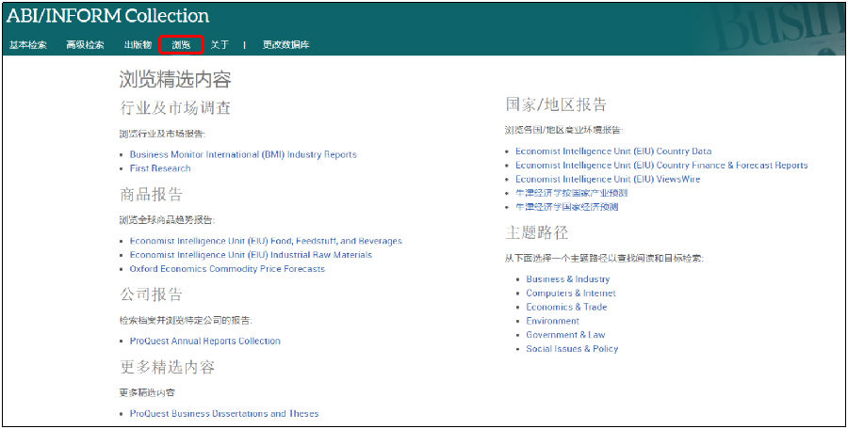Open EIU Country Data link
This screenshot has width=848, height=429.
point(613,151)
